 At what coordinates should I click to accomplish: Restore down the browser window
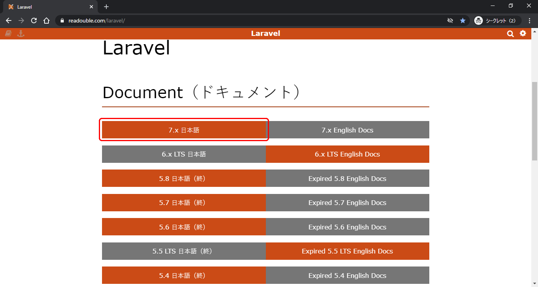point(511,6)
